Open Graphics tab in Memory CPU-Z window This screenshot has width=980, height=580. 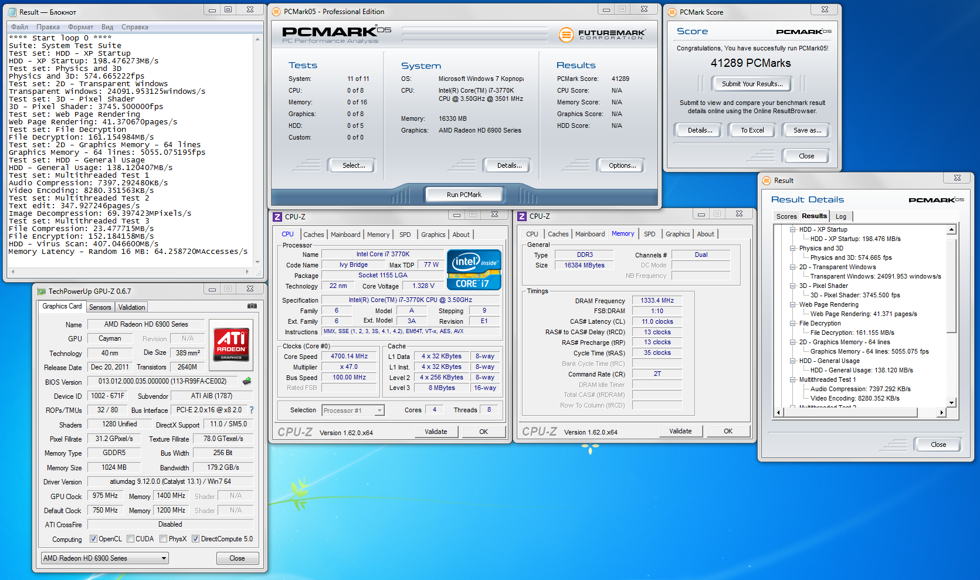coord(677,234)
